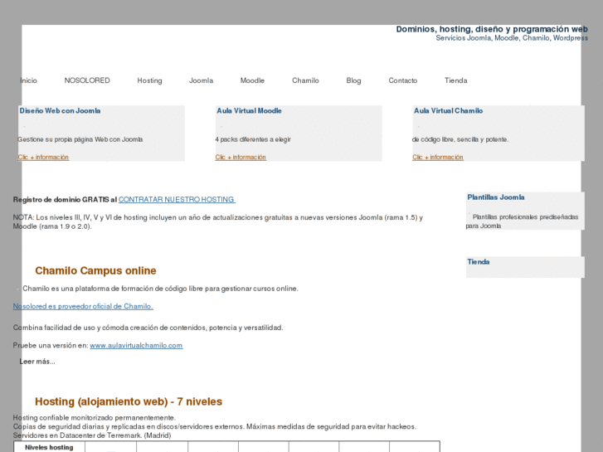Click text 'Gestione su propia página Web con Joomla'
Image resolution: width=603 pixels, height=452 pixels.
[80, 139]
